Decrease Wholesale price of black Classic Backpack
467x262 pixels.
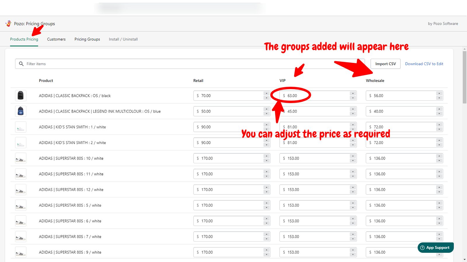439,98
